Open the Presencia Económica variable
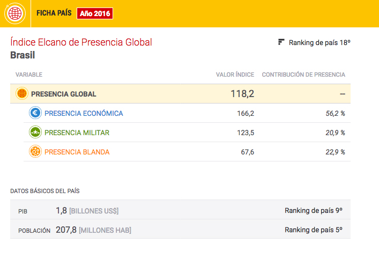 84,113
